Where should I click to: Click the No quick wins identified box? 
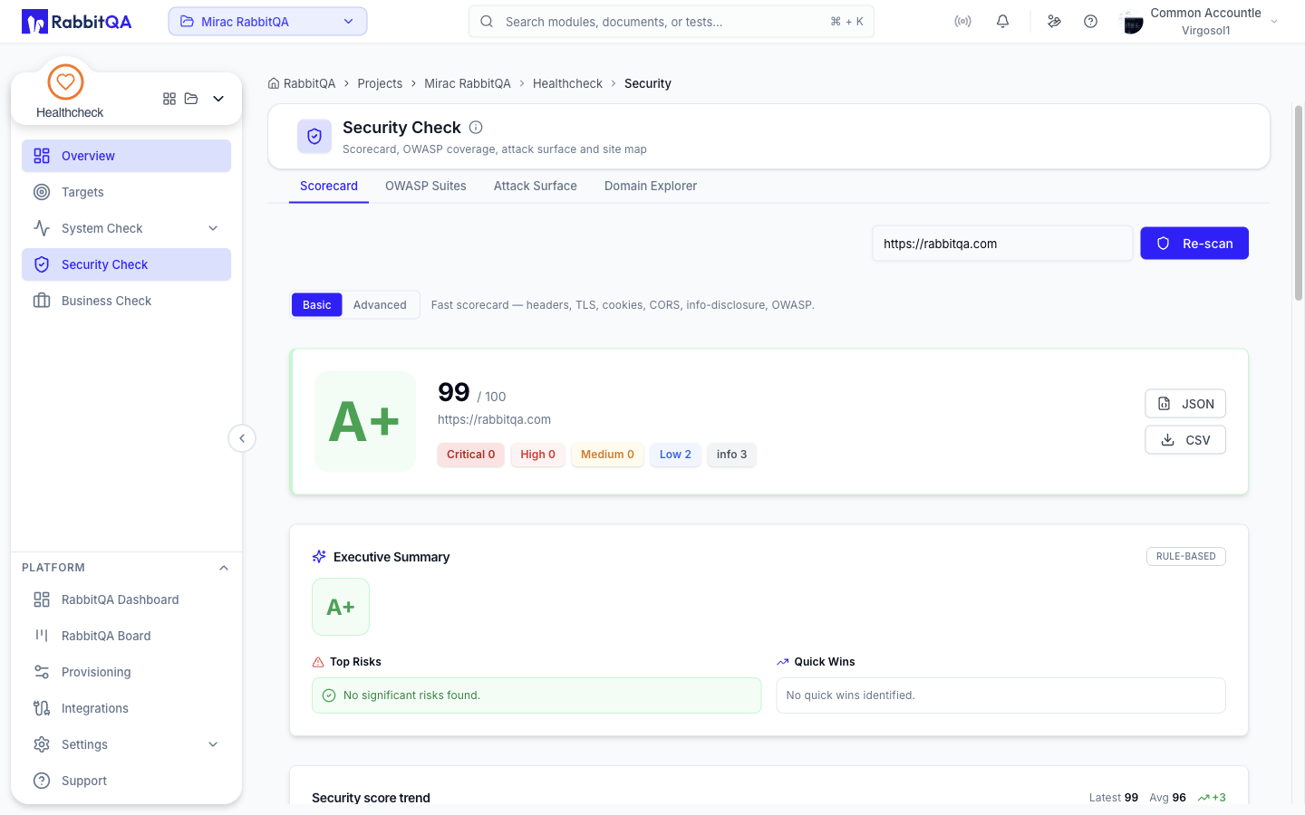pyautogui.click(x=1000, y=695)
